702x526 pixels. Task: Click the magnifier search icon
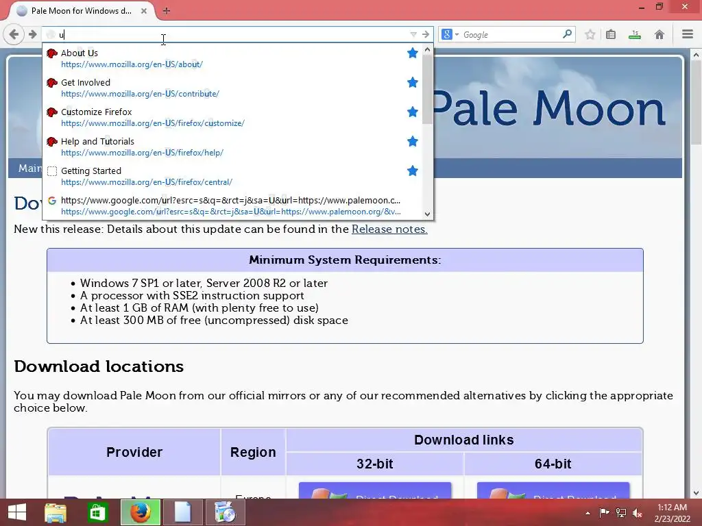tap(567, 34)
